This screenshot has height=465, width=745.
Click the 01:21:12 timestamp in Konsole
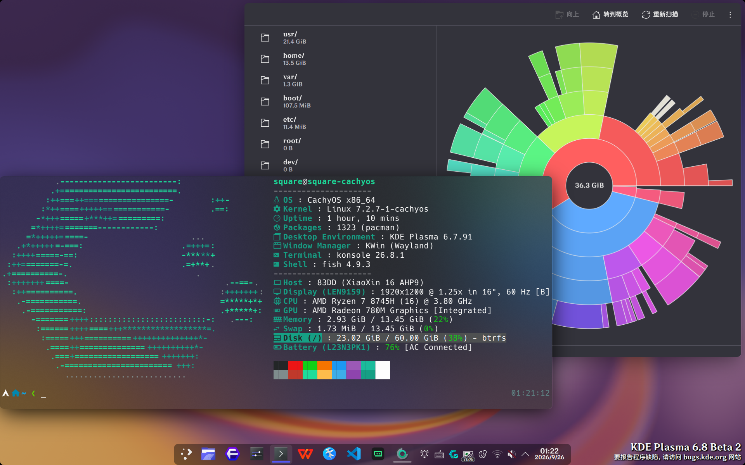(530, 393)
